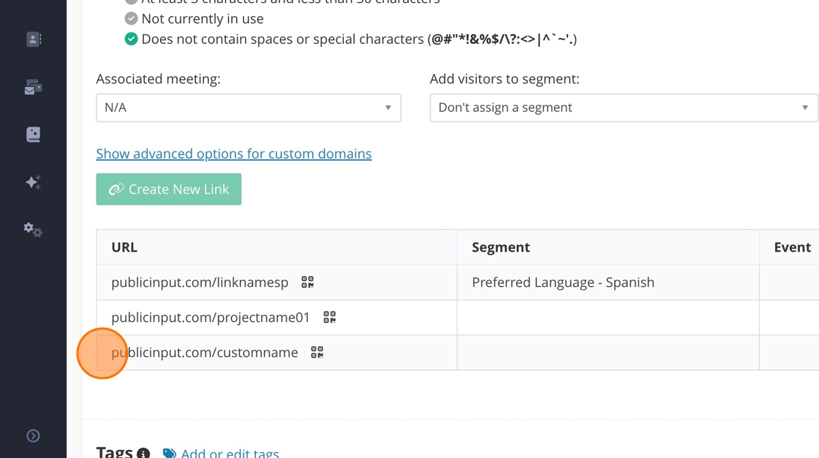
Task: Show QR code for linknamesp URL
Action: coord(308,282)
